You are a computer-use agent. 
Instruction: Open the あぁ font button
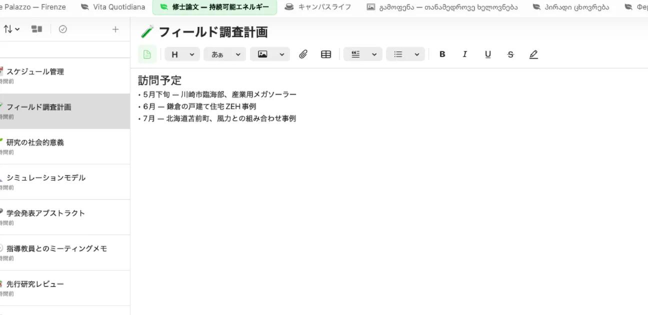click(x=217, y=54)
